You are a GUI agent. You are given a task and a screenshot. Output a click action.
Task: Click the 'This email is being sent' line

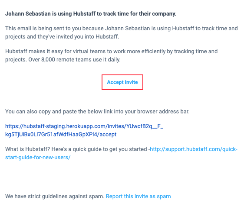tap(122, 29)
